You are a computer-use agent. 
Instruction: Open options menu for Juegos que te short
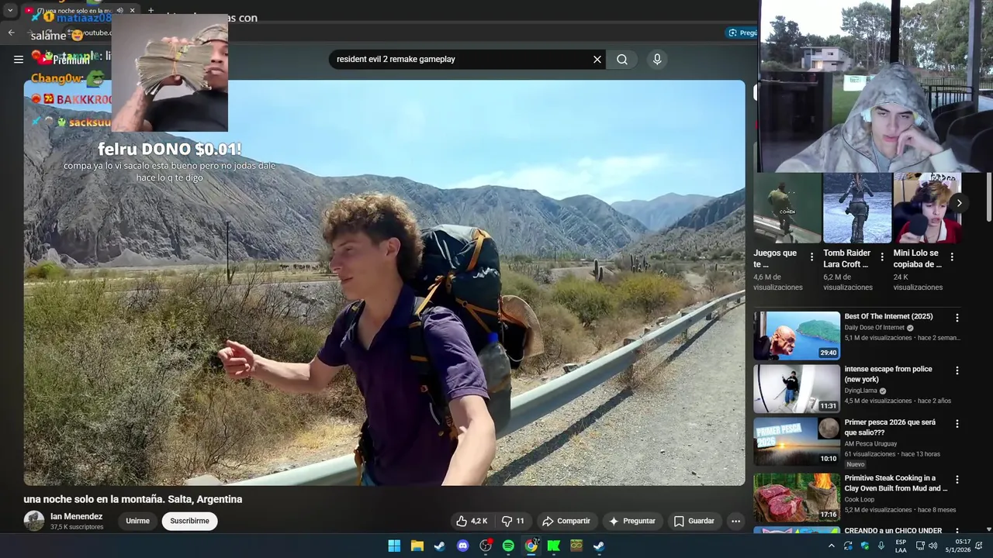tap(812, 257)
